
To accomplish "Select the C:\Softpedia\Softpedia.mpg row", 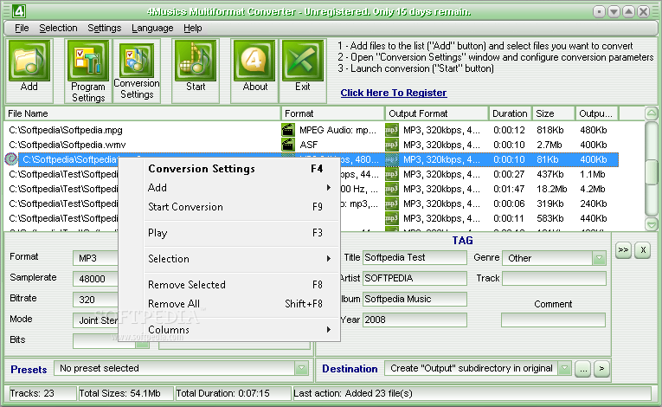I will 312,130.
